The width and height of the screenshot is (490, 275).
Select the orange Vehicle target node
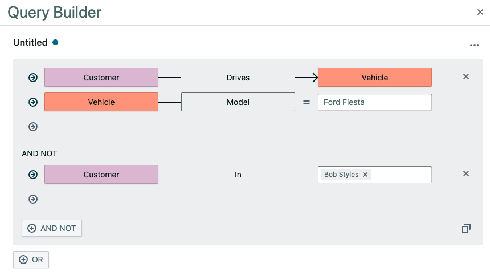(x=374, y=78)
